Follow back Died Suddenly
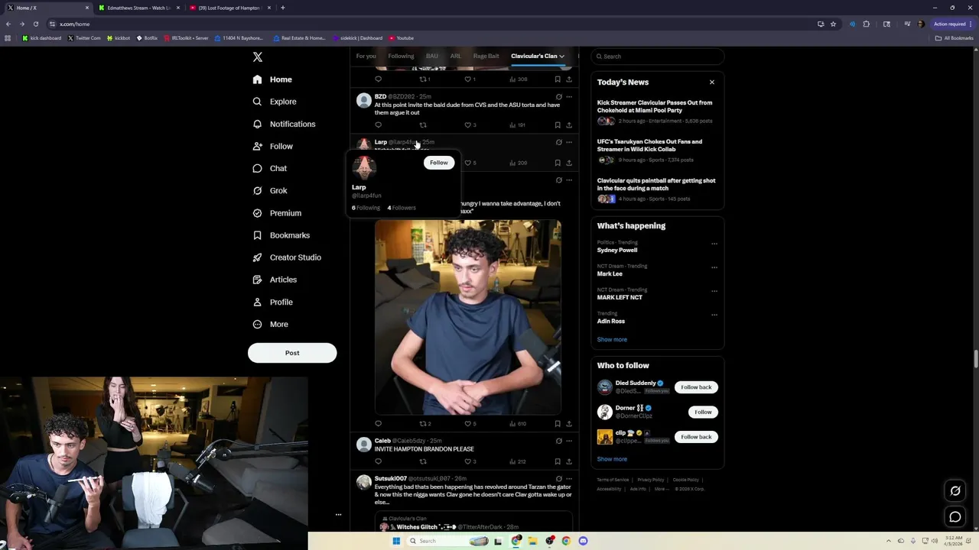Screen dimensions: 979x550 (x=696, y=387)
